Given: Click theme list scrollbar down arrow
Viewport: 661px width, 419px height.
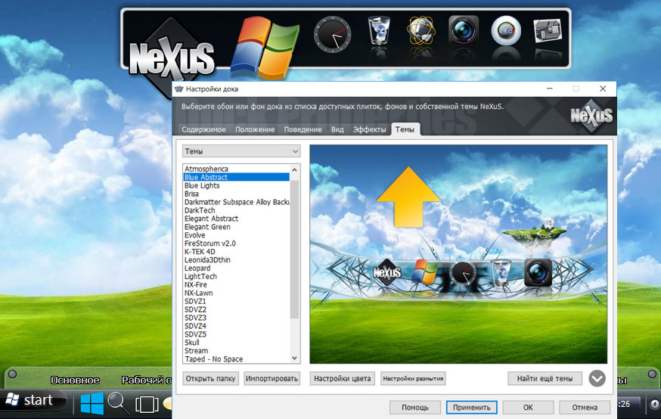Looking at the screenshot, I should pyautogui.click(x=295, y=358).
